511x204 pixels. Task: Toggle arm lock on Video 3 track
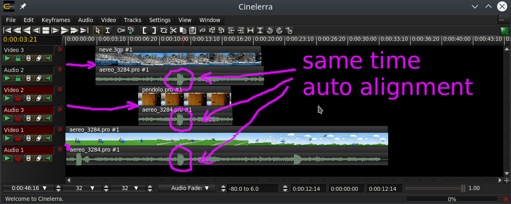pos(18,58)
